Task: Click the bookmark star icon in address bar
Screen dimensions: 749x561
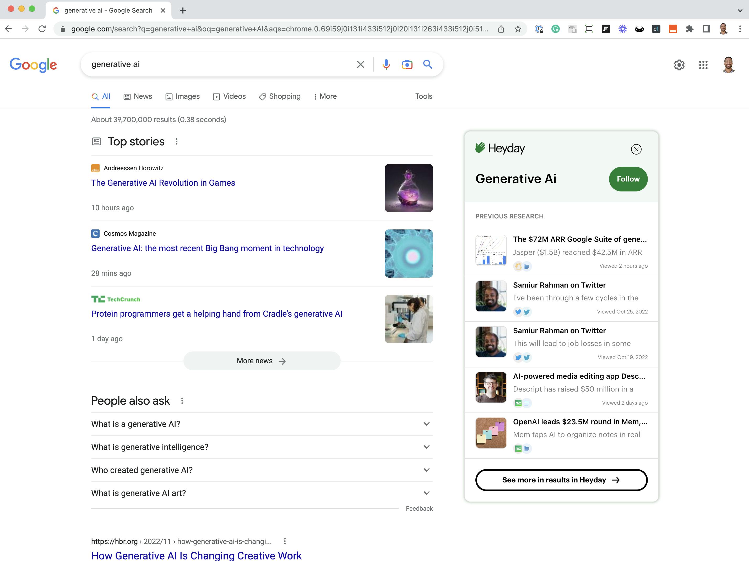Action: pyautogui.click(x=517, y=29)
